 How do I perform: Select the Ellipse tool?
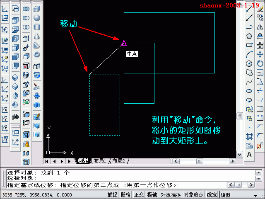point(249,91)
